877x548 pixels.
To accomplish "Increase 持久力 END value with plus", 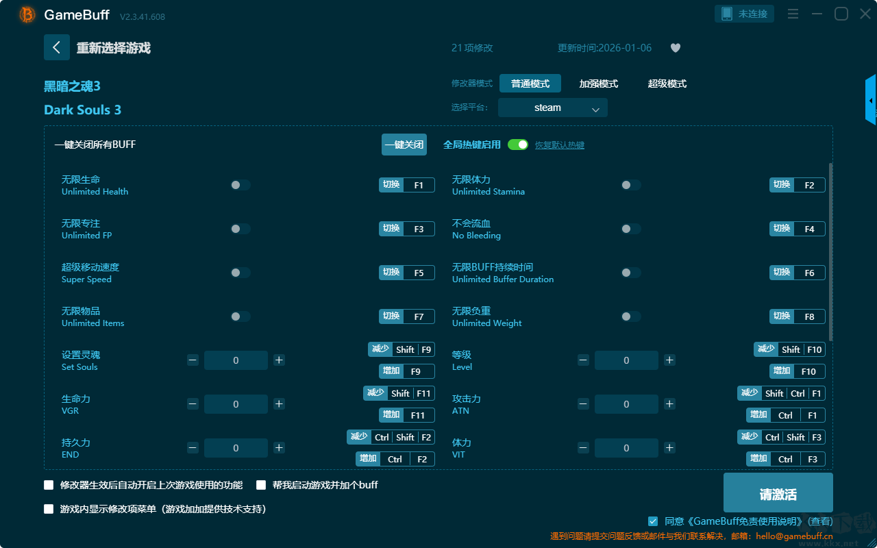I will point(279,448).
